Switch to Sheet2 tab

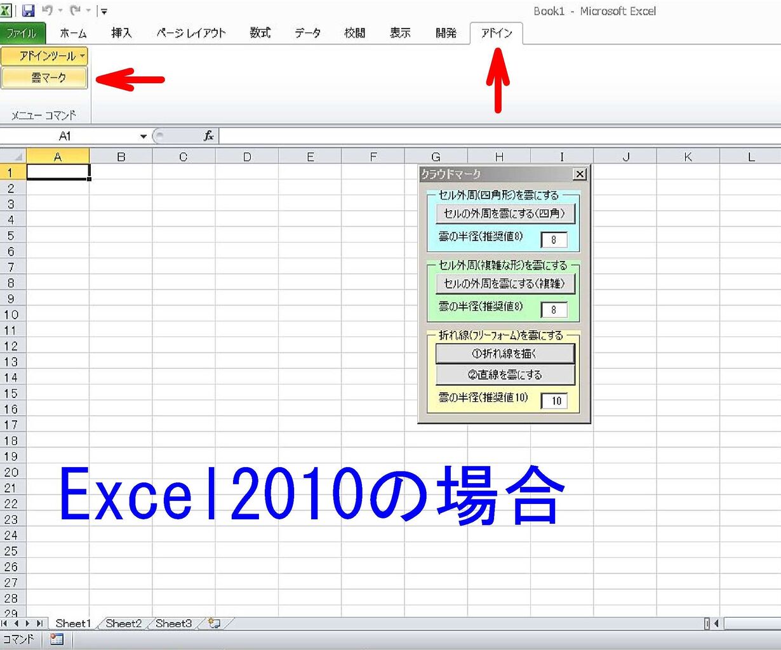coord(124,623)
